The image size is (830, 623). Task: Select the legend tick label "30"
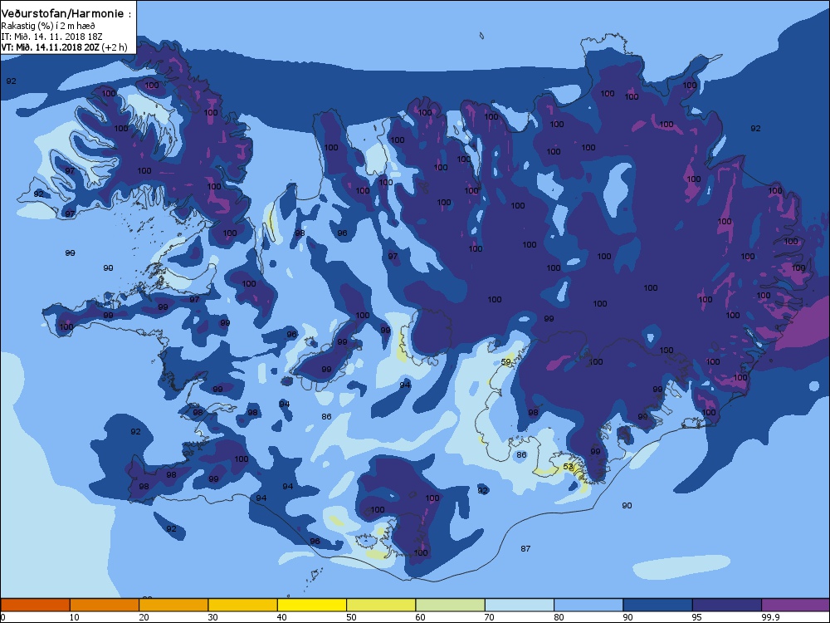click(x=212, y=617)
